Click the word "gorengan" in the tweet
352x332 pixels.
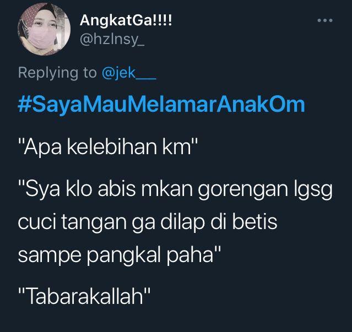coord(243,191)
